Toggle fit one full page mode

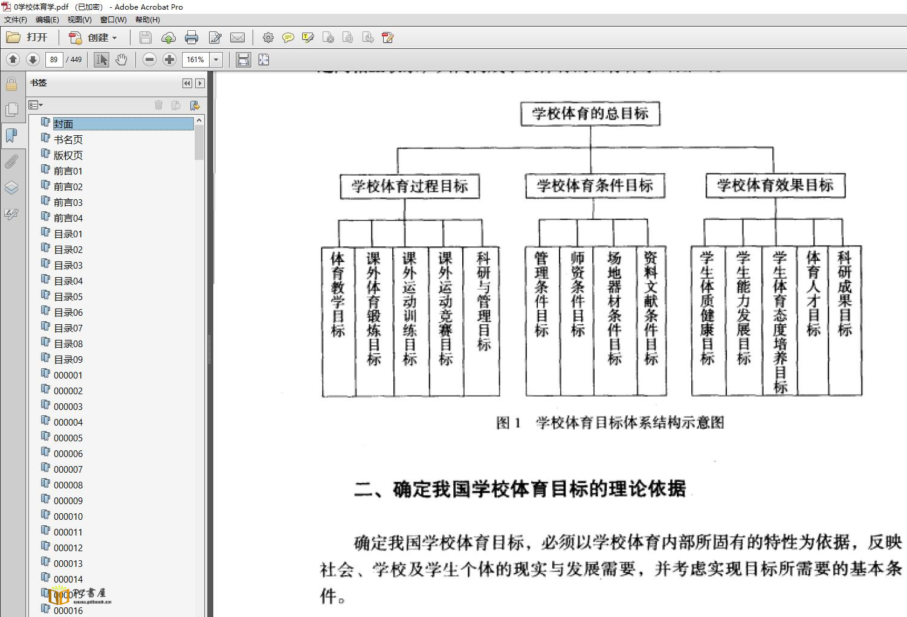[263, 59]
